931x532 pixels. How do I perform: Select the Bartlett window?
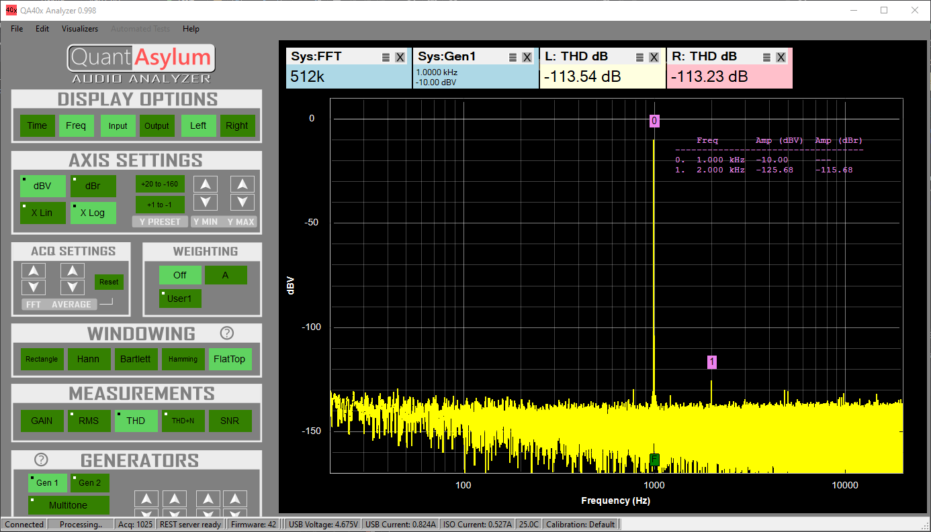click(x=136, y=359)
